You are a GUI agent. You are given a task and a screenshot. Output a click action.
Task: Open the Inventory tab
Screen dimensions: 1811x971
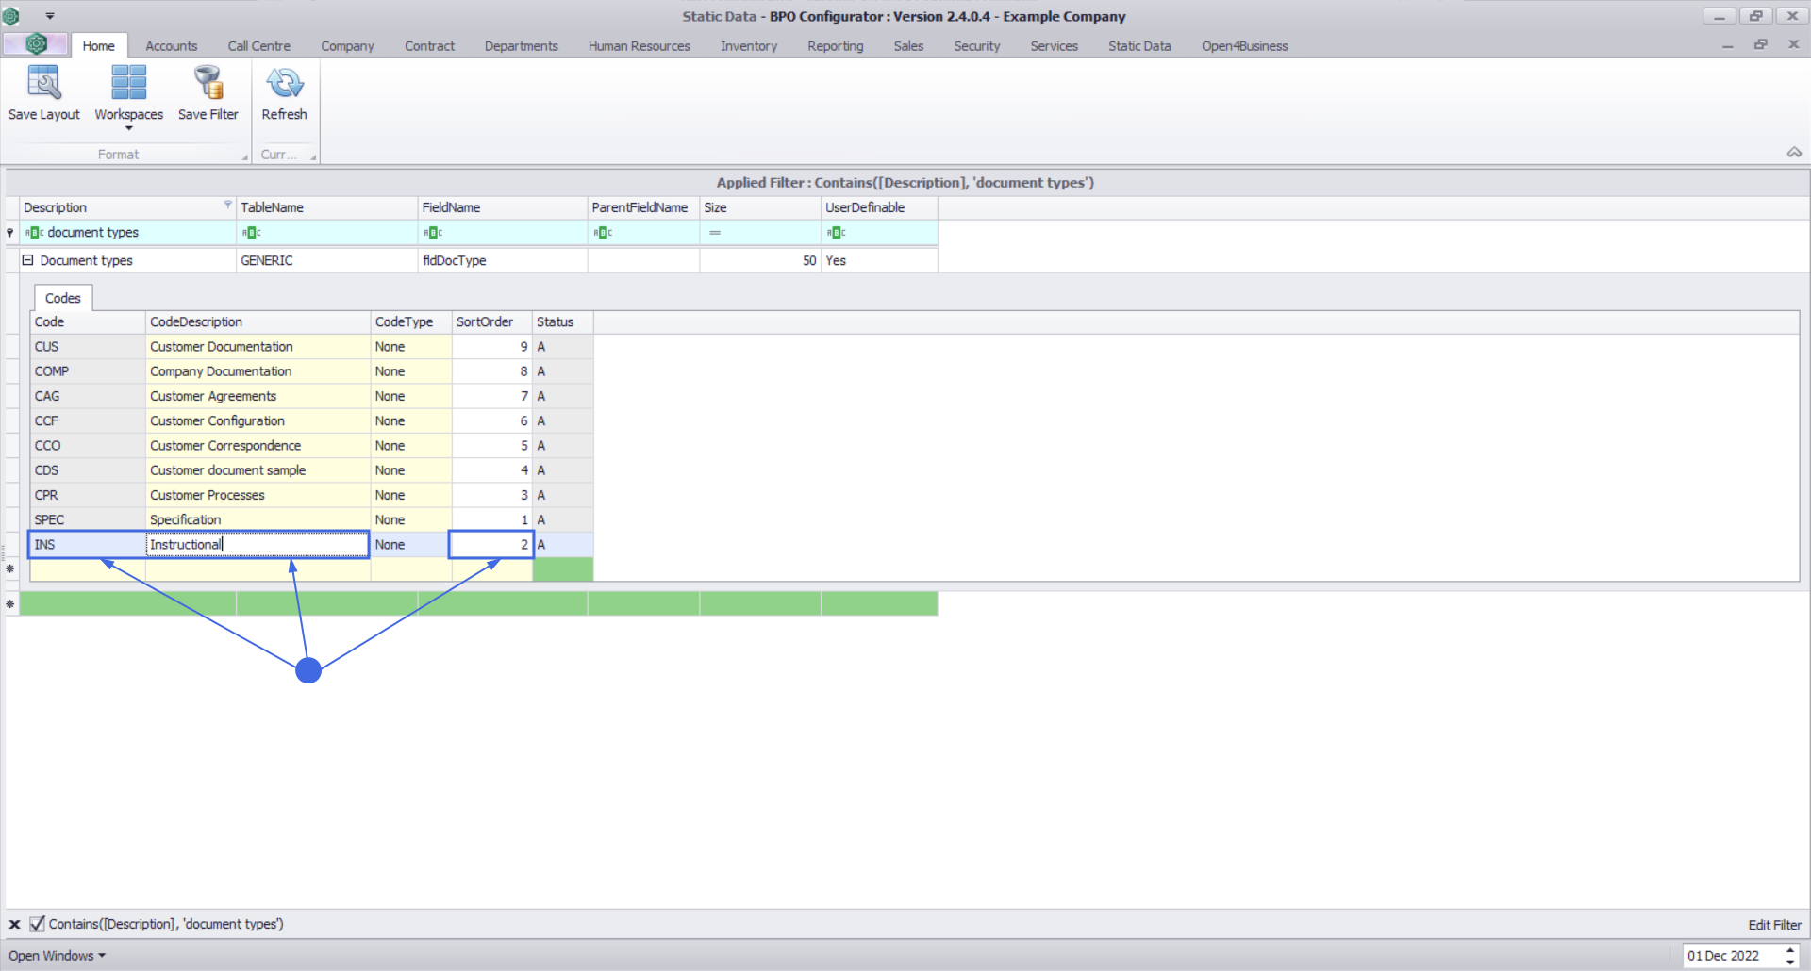pyautogui.click(x=748, y=45)
